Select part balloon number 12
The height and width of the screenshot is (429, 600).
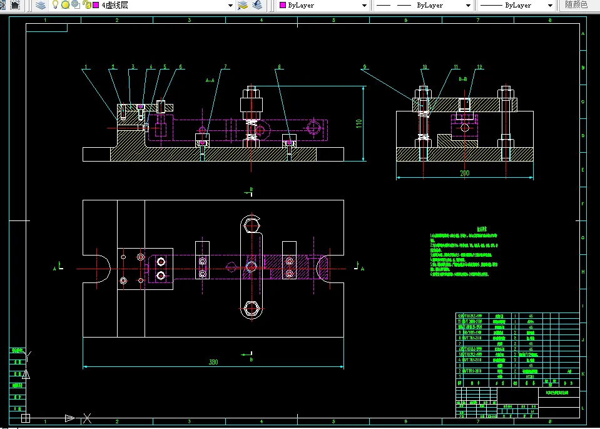coord(479,67)
